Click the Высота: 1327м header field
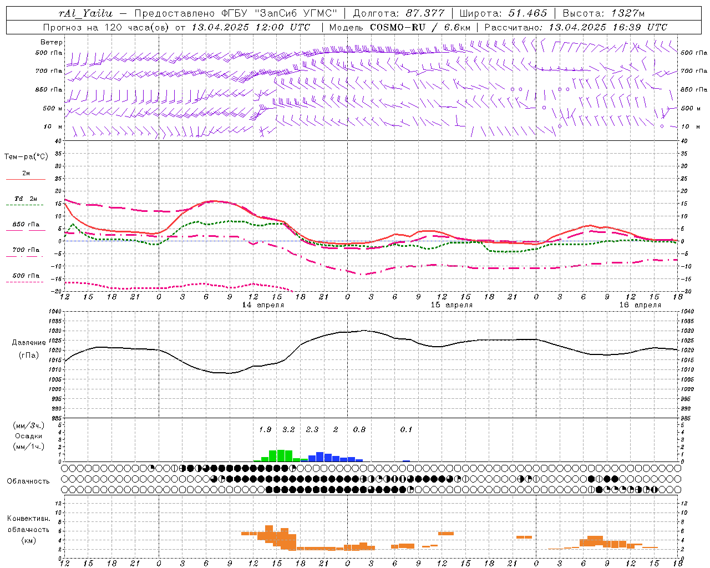The height and width of the screenshot is (568, 710). click(603, 13)
